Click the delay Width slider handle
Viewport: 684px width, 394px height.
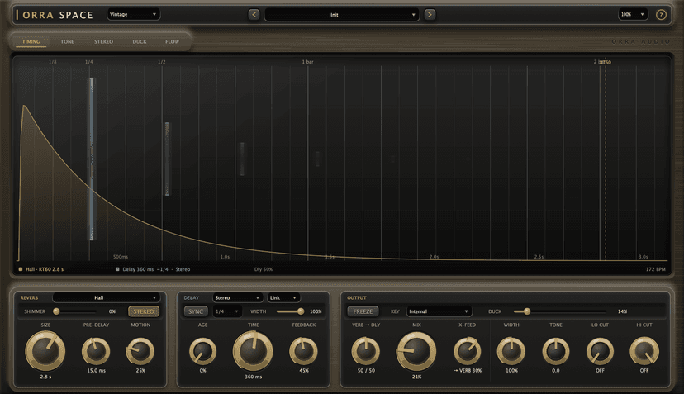pyautogui.click(x=301, y=311)
